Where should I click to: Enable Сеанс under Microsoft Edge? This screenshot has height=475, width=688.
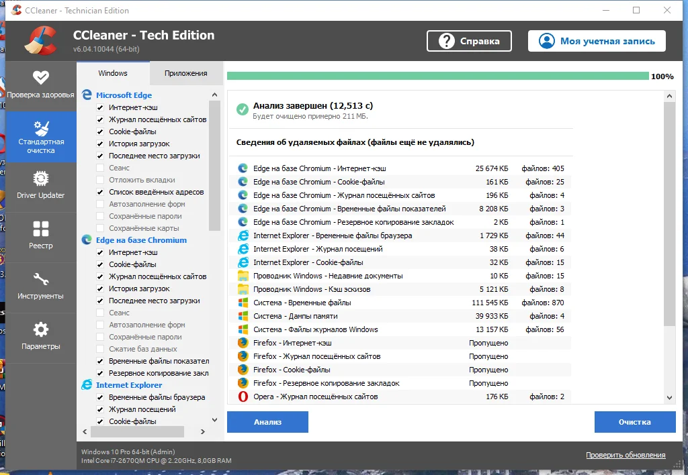100,168
